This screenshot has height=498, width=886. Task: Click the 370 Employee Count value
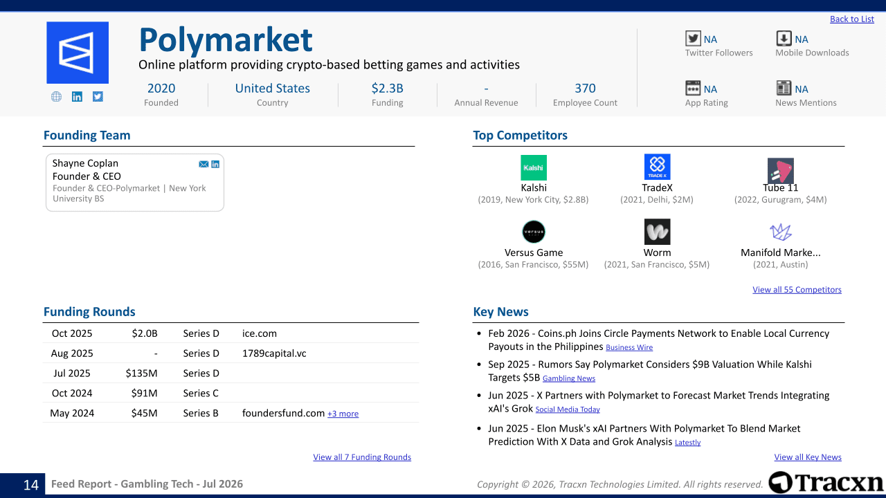[585, 89]
